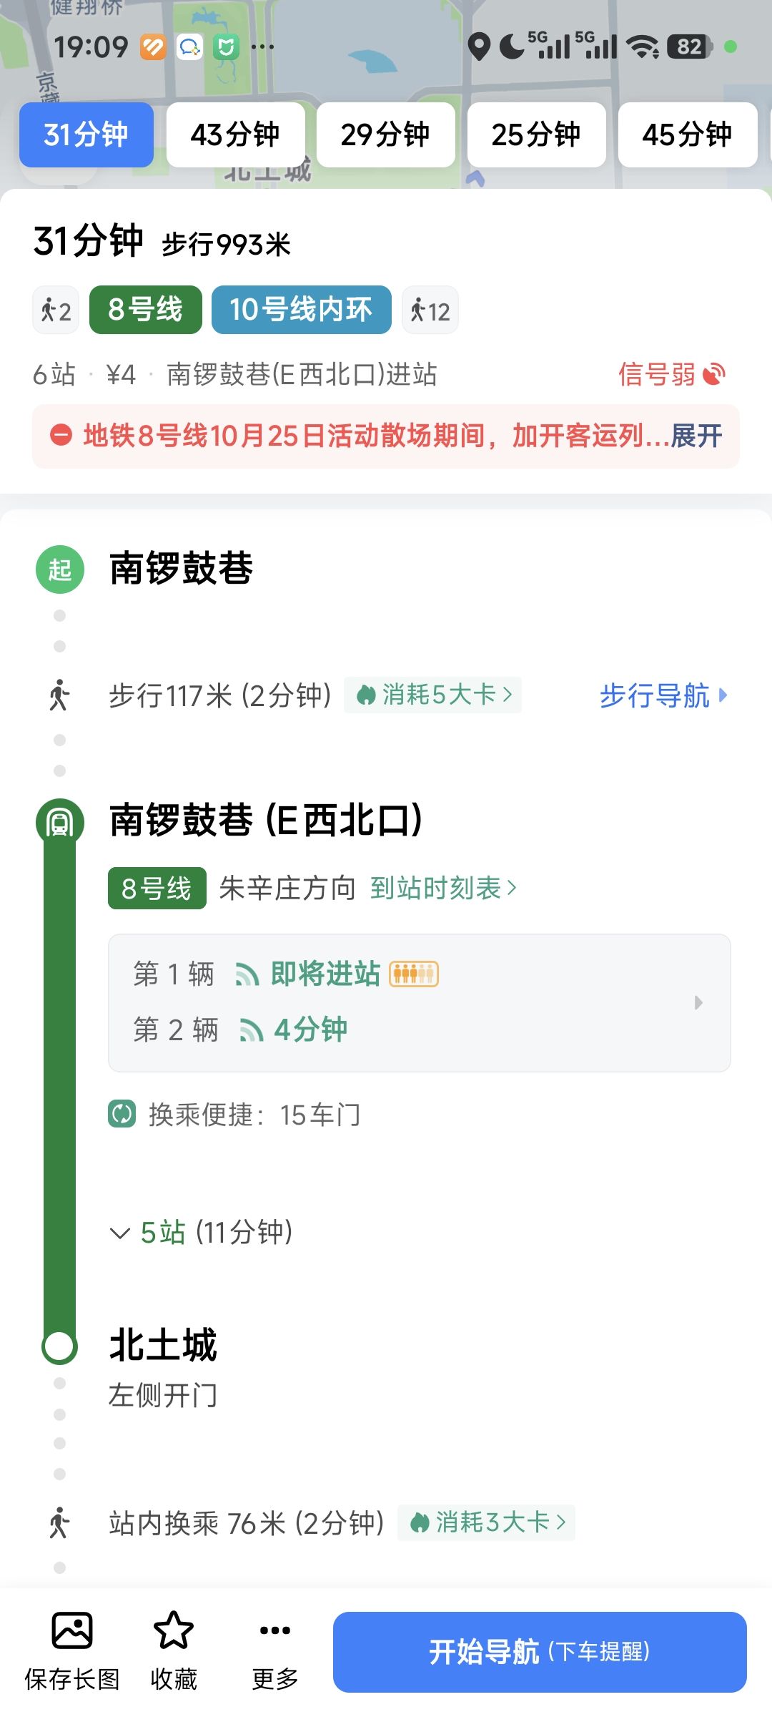Image resolution: width=772 pixels, height=1717 pixels.
Task: Tap the transfer convenience door icon
Action: click(122, 1114)
